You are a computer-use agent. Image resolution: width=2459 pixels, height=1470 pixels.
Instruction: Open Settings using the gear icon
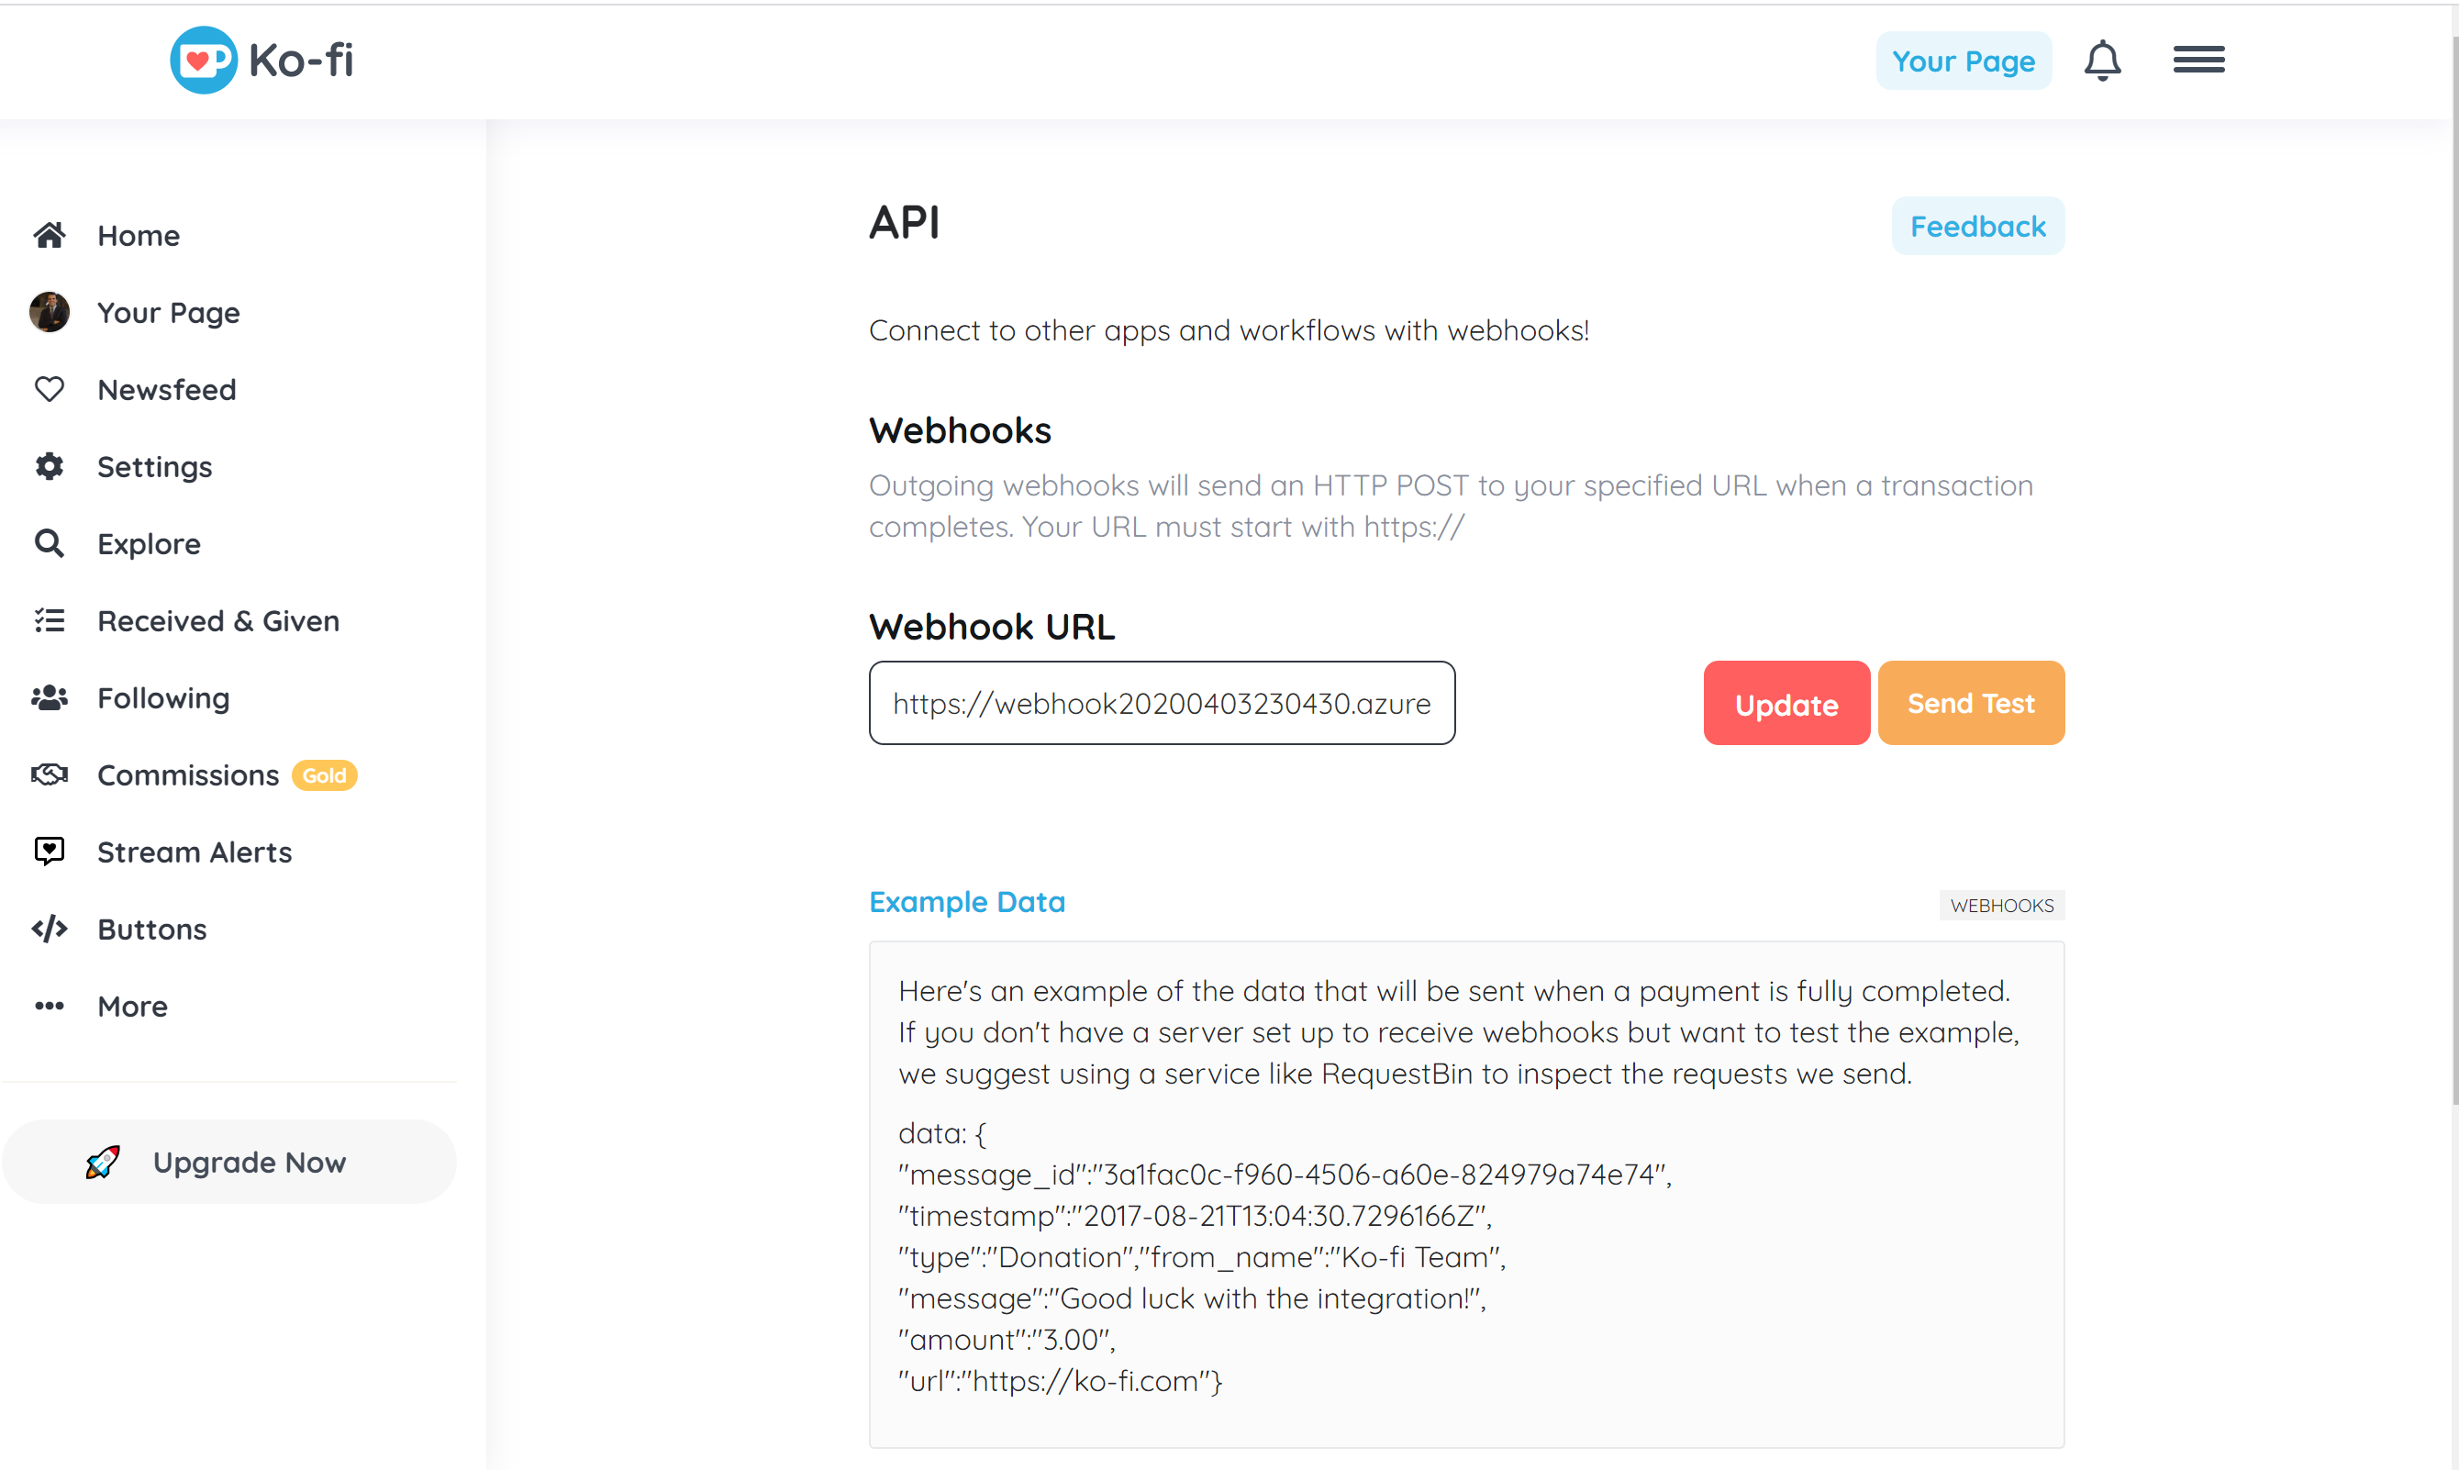[x=50, y=465]
